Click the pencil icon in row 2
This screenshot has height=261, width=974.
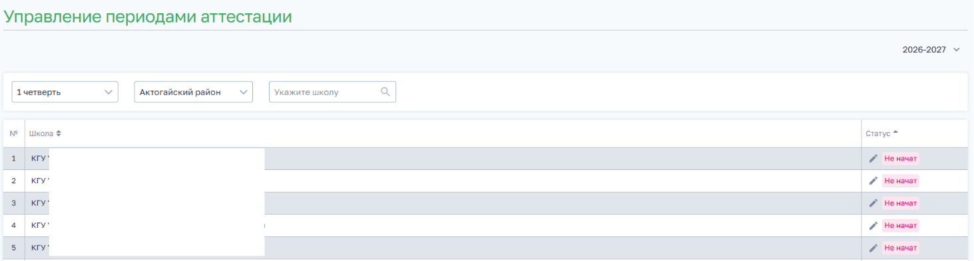point(873,181)
